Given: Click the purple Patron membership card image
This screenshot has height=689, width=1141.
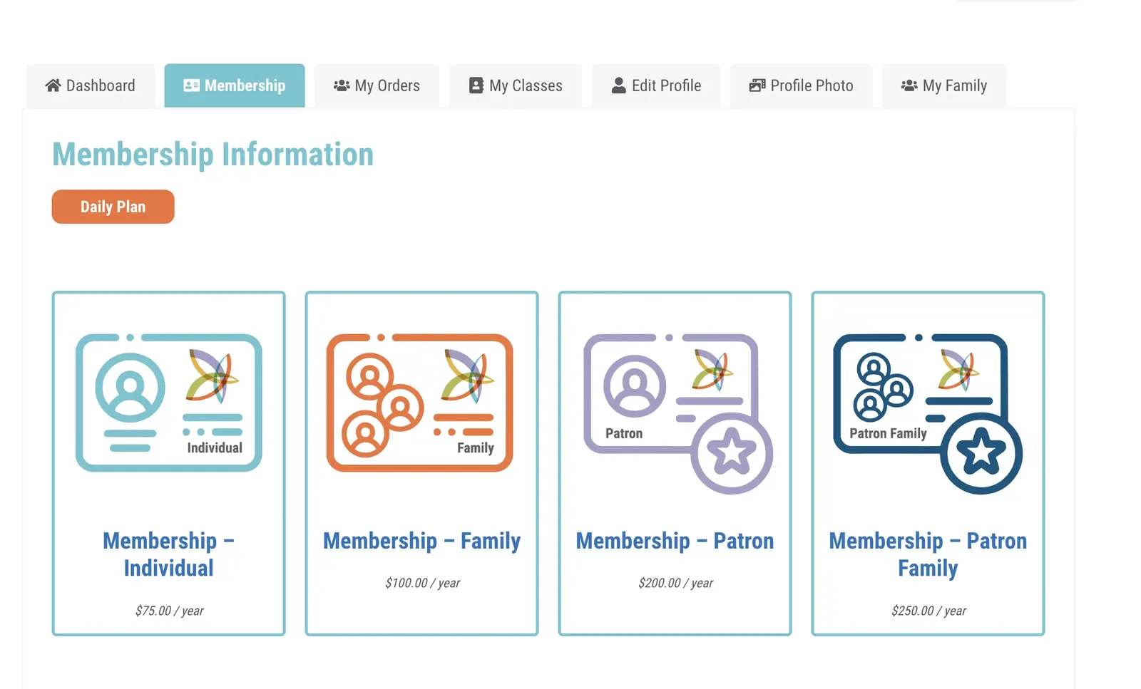Looking at the screenshot, I should point(678,413).
